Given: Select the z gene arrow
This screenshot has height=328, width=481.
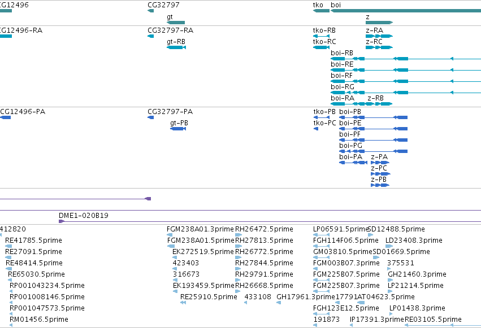Looking at the screenshot, I should (x=379, y=23).
